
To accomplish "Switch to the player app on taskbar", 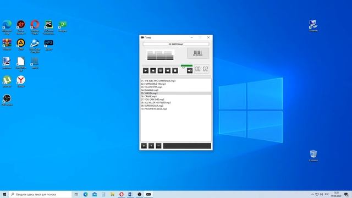I will pos(148,194).
